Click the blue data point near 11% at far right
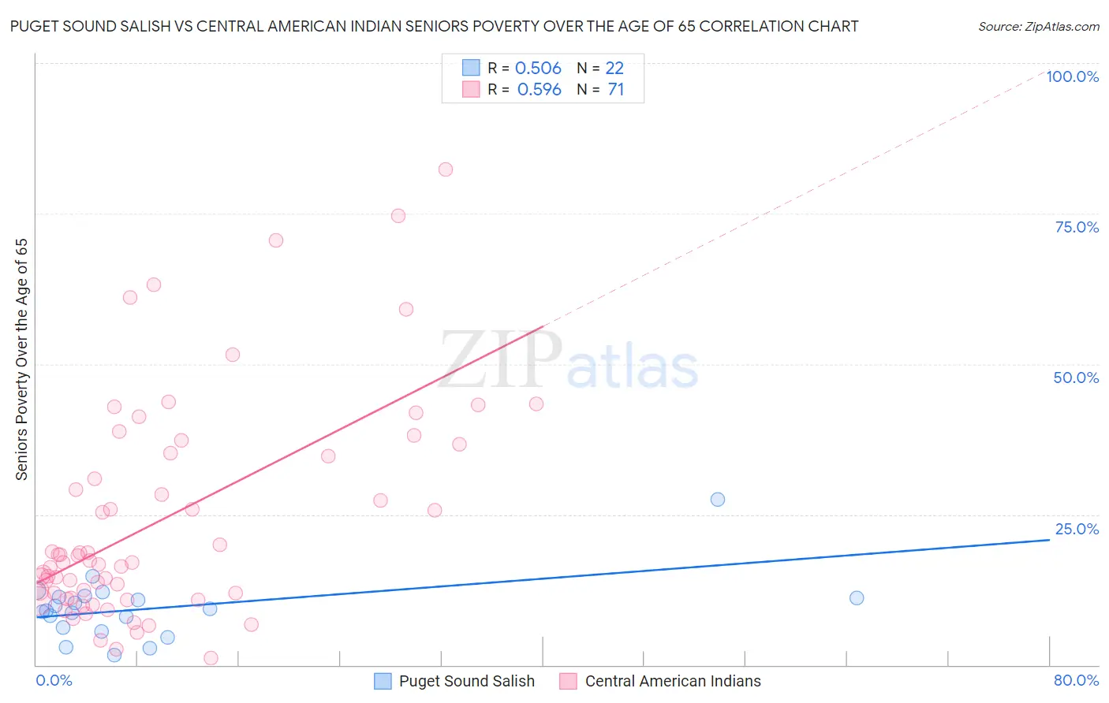The height and width of the screenshot is (703, 1109). point(857,598)
